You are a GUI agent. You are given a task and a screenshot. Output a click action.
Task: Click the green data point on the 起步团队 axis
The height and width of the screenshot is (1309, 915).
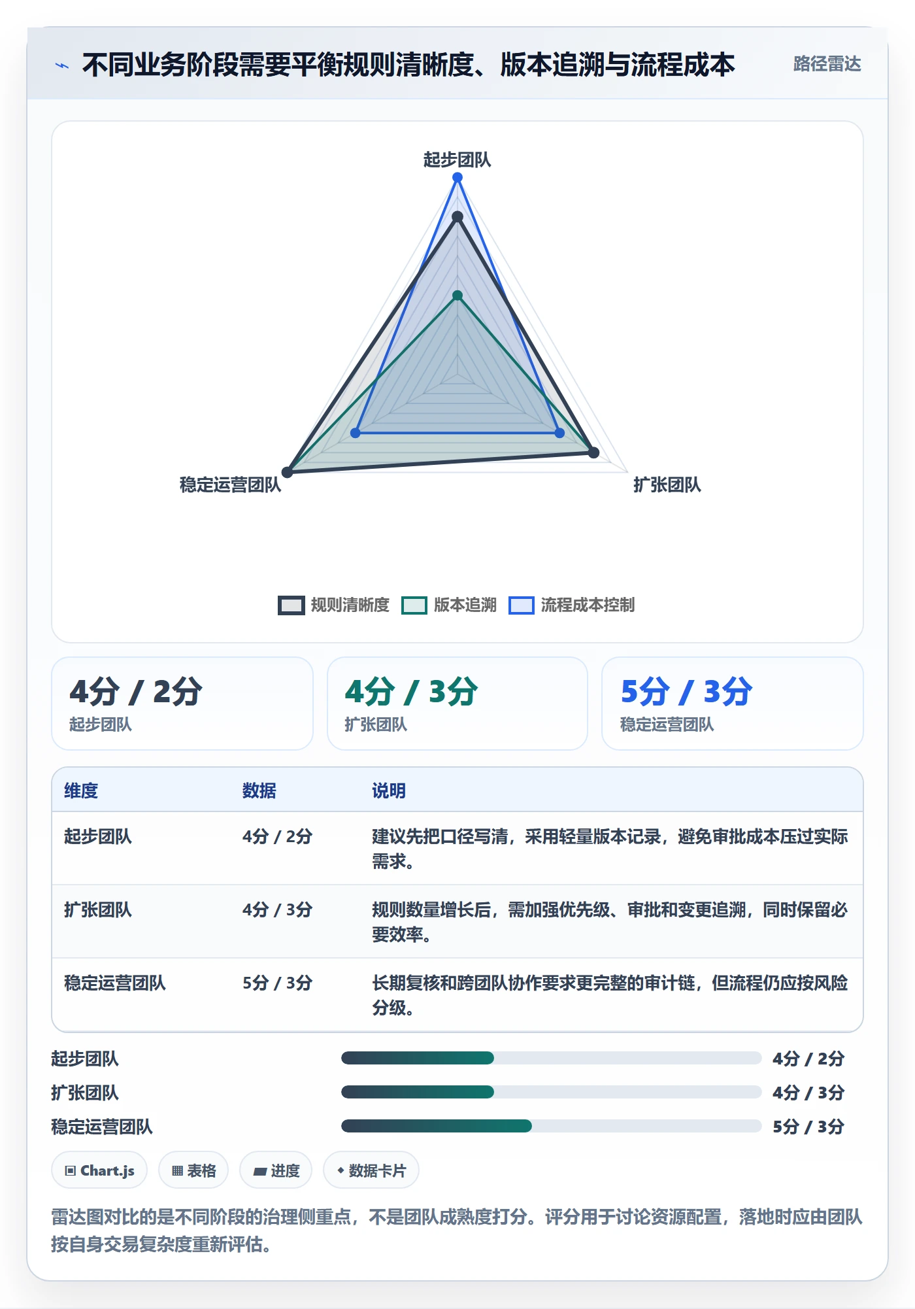(457, 296)
